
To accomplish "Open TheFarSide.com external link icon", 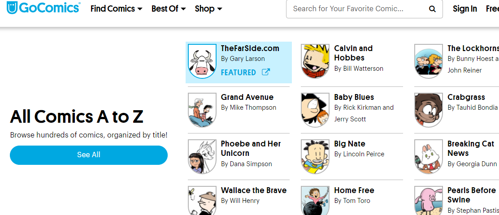I will (266, 72).
